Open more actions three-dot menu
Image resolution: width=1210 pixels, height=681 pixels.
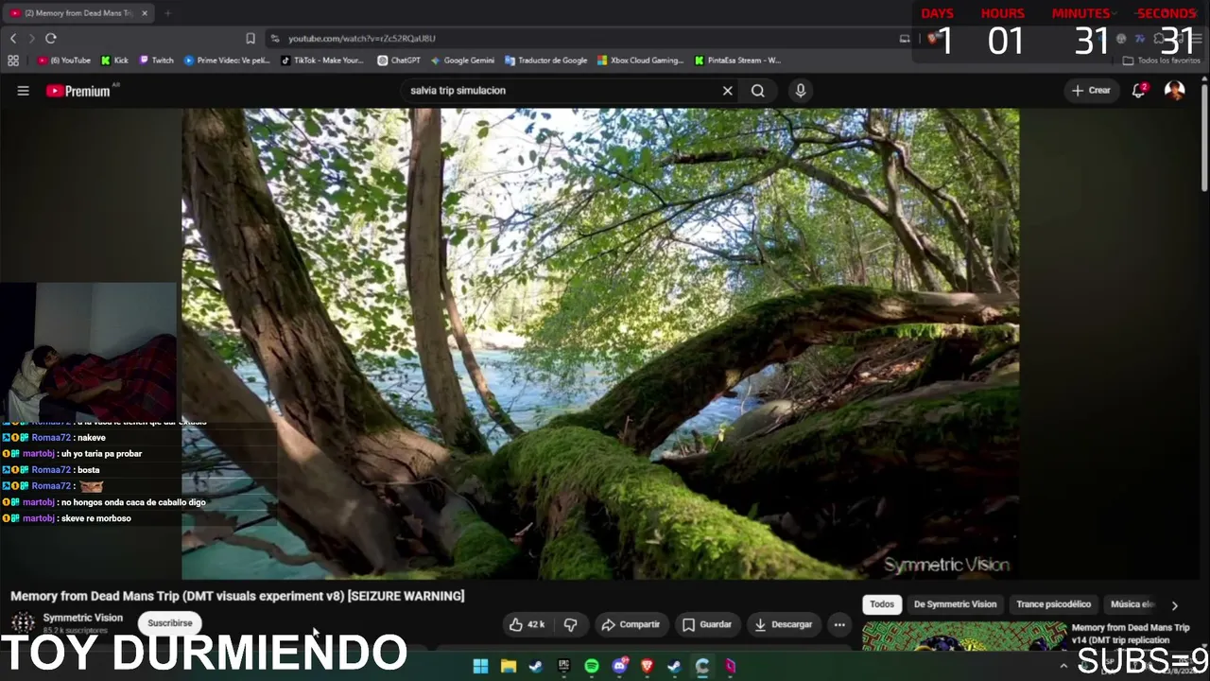839,624
